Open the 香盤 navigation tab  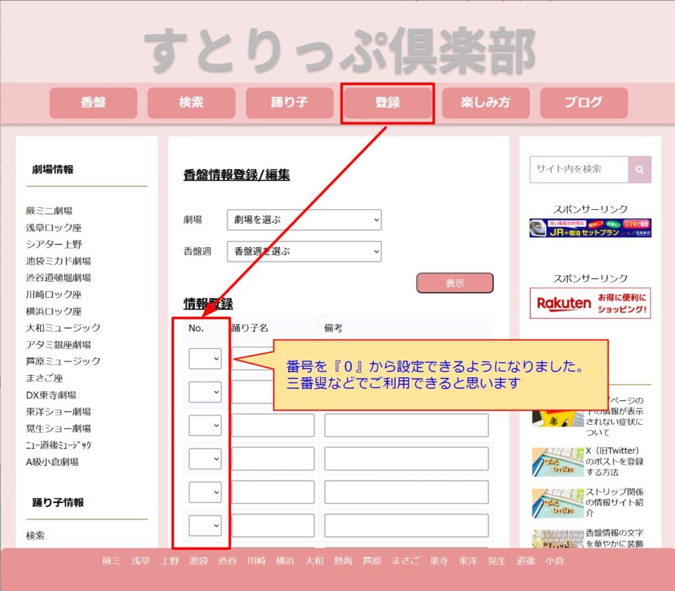[x=93, y=103]
